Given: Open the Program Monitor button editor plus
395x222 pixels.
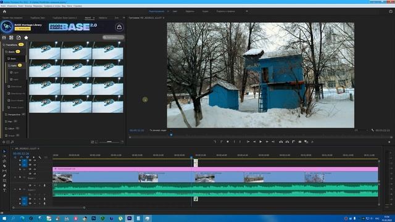Looking at the screenshot, I should coord(389,142).
